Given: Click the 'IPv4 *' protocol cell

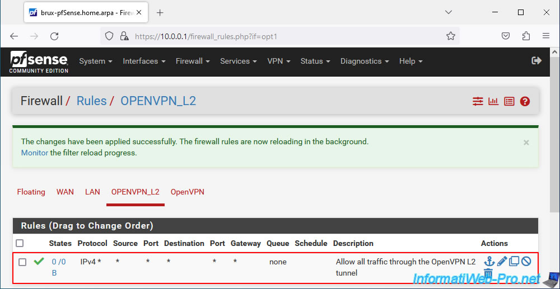Looking at the screenshot, I should 91,262.
